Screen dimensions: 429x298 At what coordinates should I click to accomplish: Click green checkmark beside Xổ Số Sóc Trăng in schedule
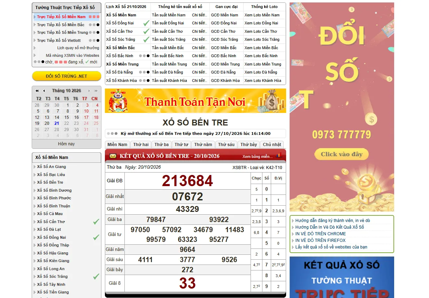point(146,39)
